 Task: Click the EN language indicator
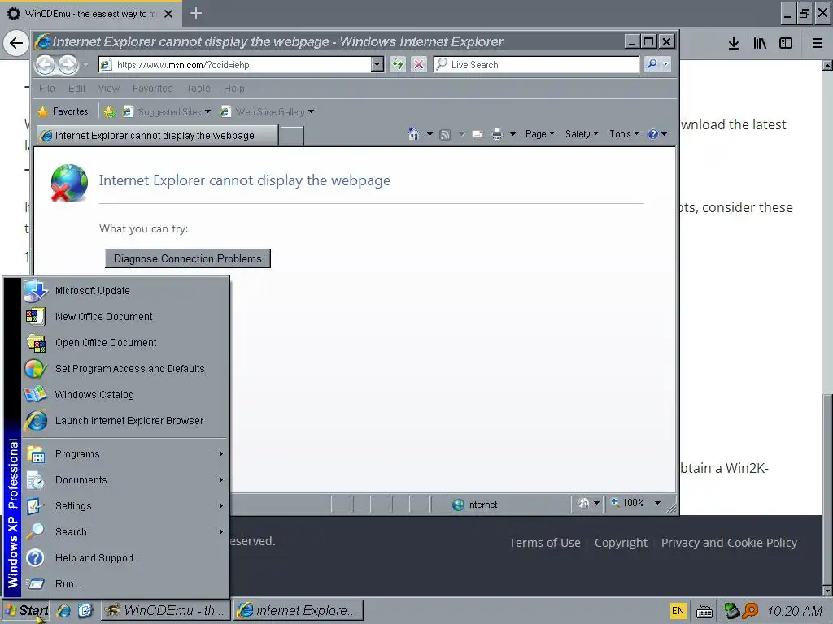(x=678, y=611)
